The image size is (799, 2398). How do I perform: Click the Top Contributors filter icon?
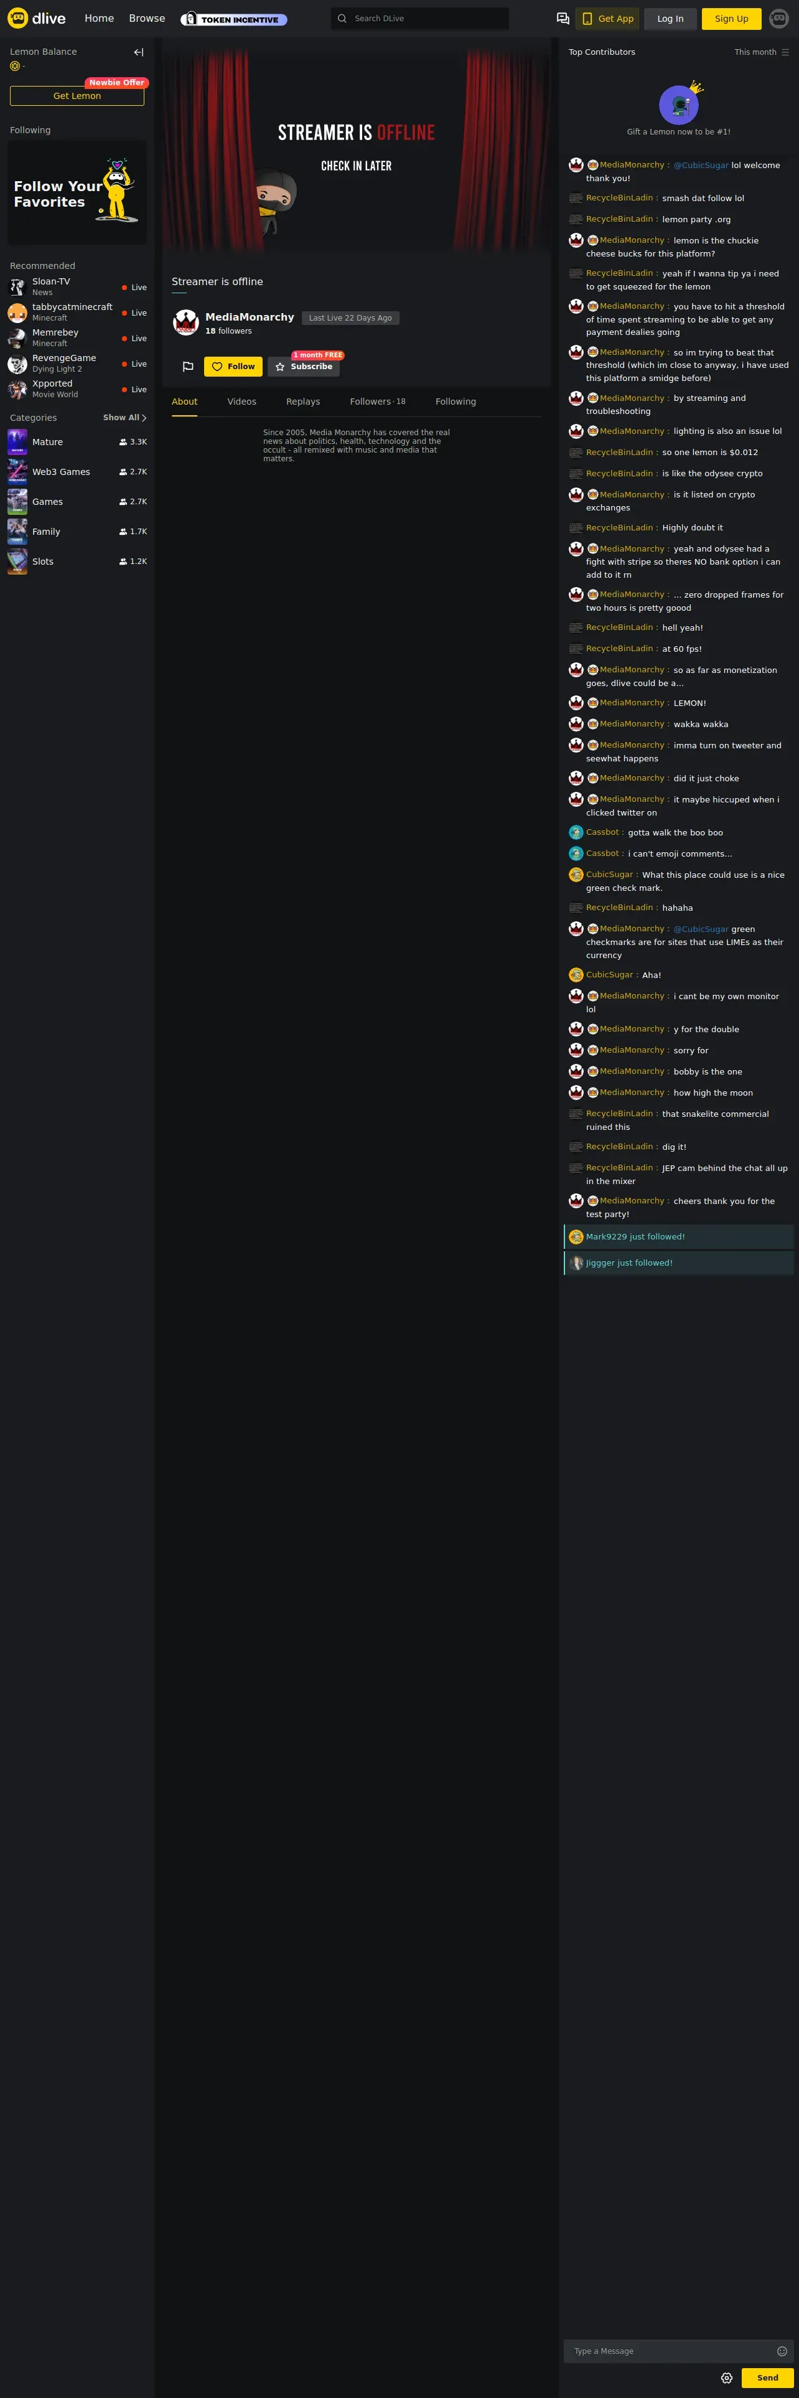click(x=785, y=52)
